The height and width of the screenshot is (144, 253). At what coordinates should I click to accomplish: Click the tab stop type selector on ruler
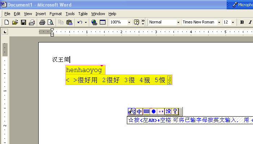pos(5,32)
